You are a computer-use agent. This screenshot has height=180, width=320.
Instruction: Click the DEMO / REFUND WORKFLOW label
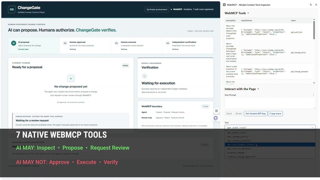200,31
